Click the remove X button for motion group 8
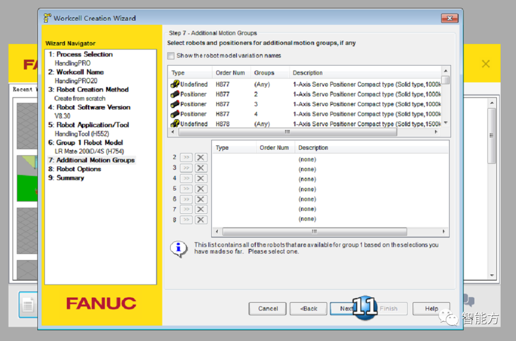Screen dimensions: 516x341 click(201, 220)
